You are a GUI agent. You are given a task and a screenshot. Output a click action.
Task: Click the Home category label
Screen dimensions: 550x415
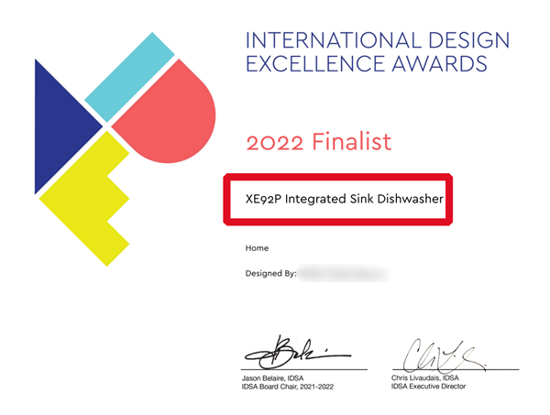(x=257, y=248)
